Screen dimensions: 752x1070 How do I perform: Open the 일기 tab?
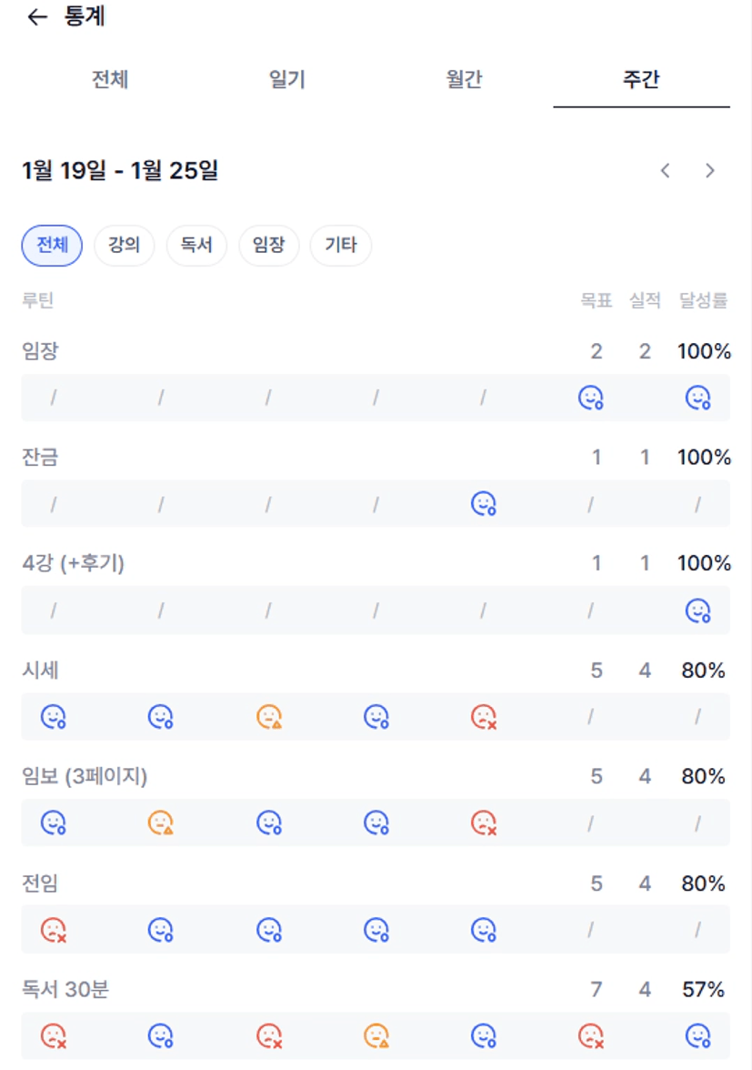[287, 79]
